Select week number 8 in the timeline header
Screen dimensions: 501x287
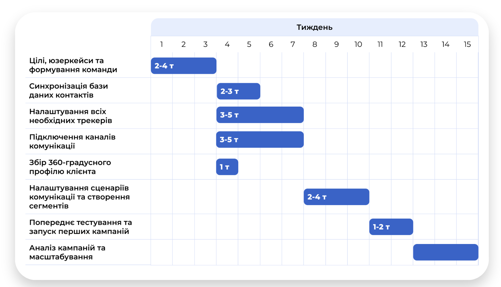point(314,44)
